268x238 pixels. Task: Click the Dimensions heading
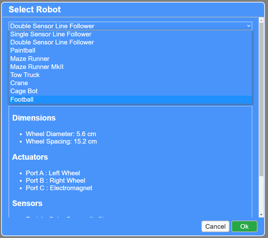pyautogui.click(x=34, y=118)
